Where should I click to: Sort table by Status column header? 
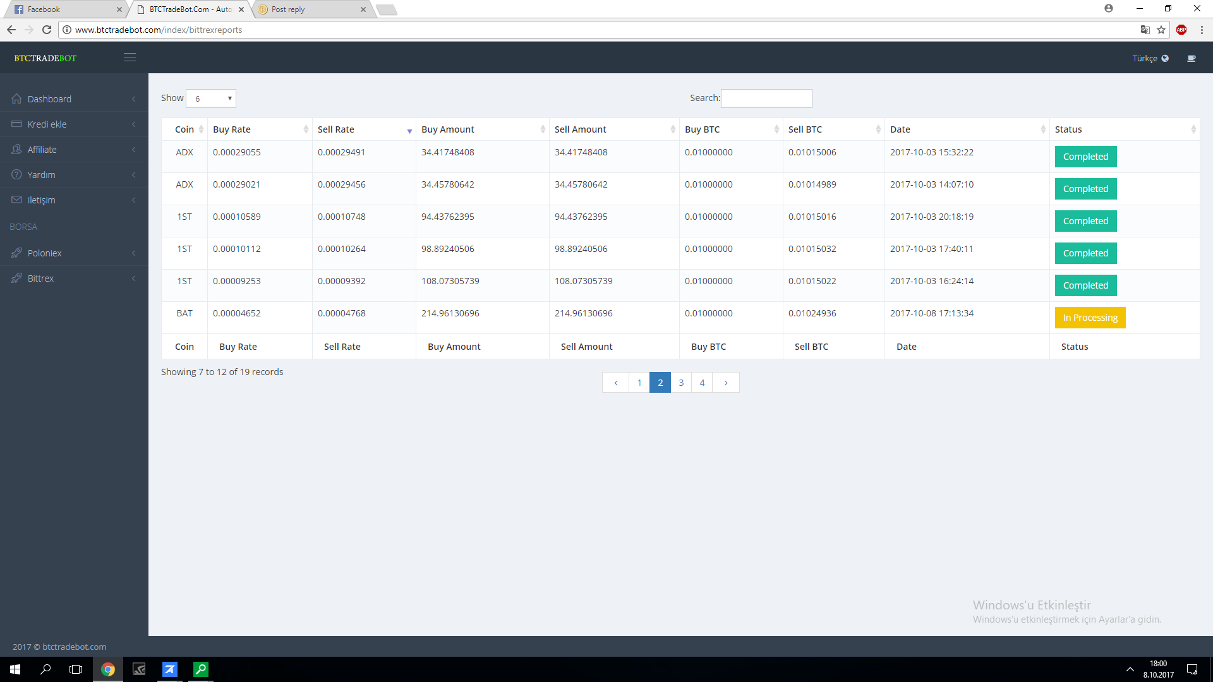tap(1125, 129)
